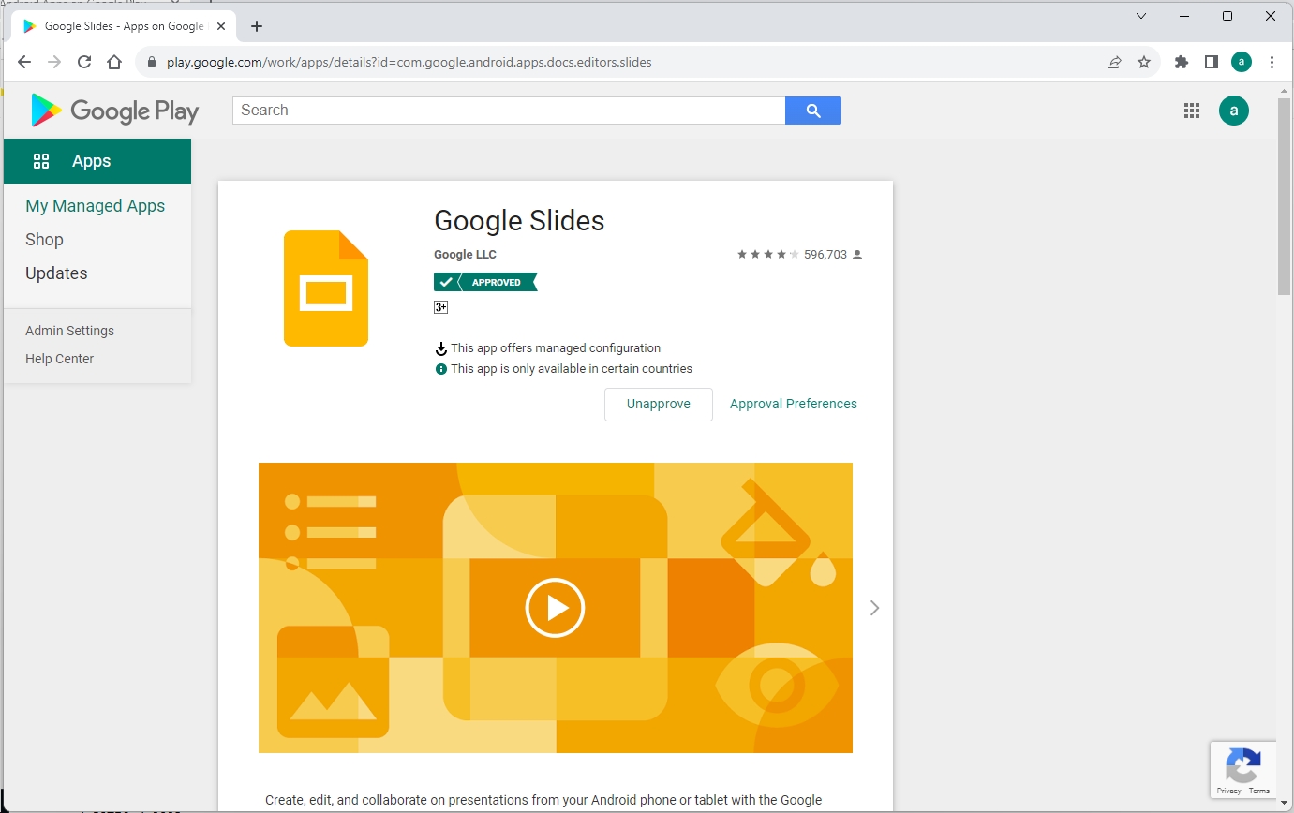This screenshot has width=1294, height=813.
Task: Click the Unapprove button
Action: coord(658,405)
